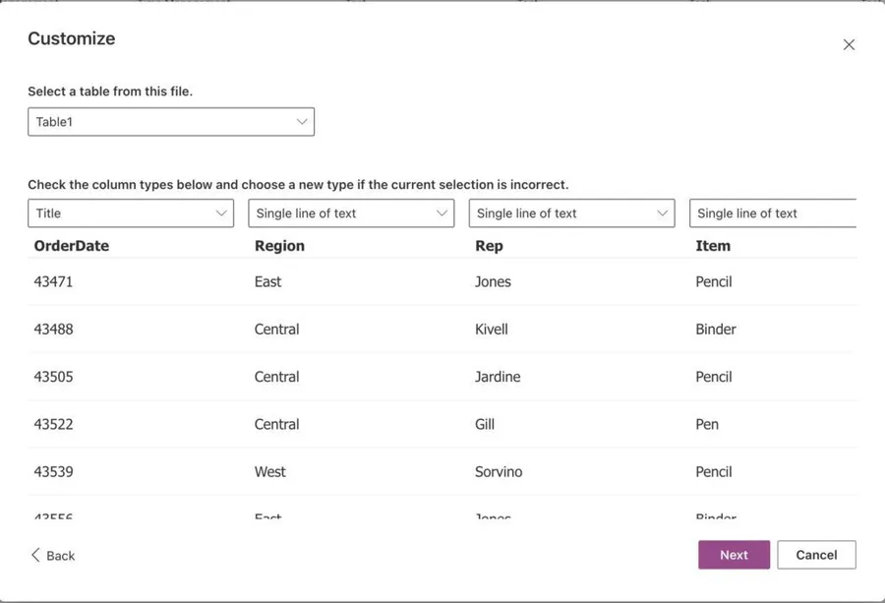Open the Table1 table selection dropdown
This screenshot has width=885, height=603.
click(x=171, y=122)
